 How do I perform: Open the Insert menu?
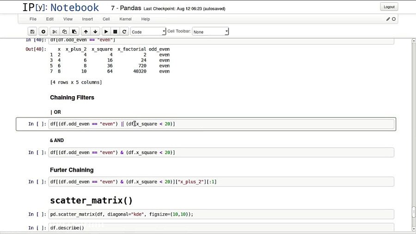87,19
